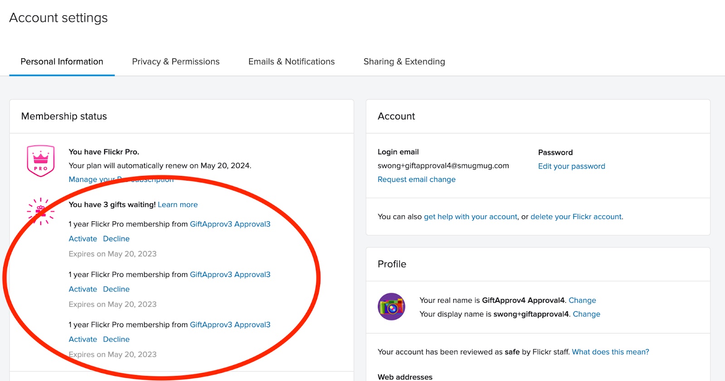Click Edit your password link

[571, 166]
